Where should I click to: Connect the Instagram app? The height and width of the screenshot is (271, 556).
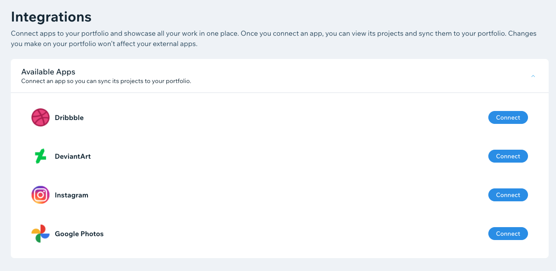(x=508, y=195)
